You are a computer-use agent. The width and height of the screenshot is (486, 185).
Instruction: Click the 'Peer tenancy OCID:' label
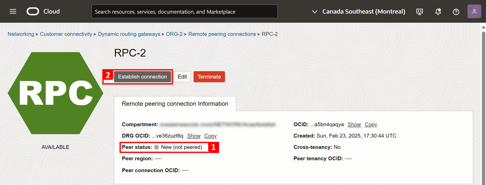318,158
